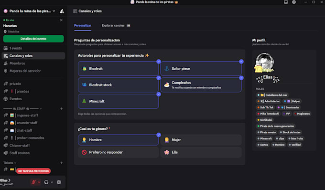
Task: Click the Verified role tag
Action: 294,145
